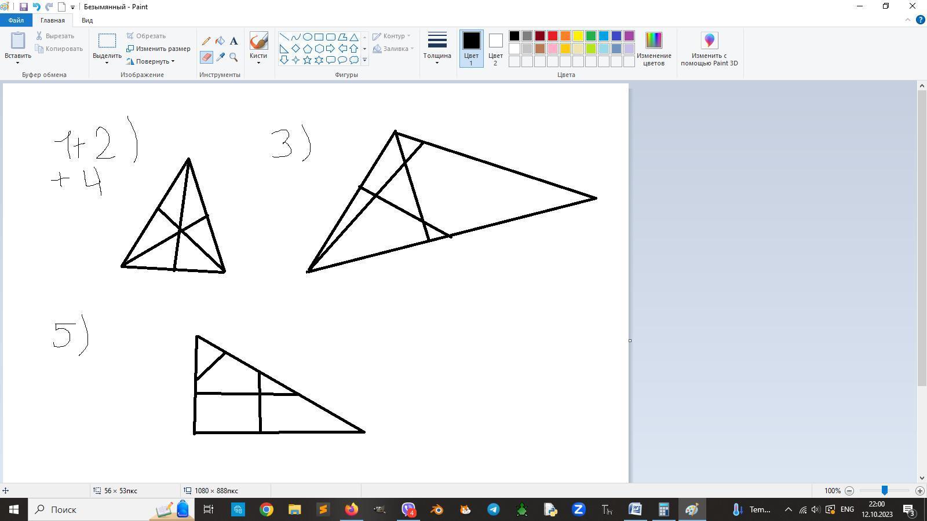Pick the purple color swatch
The height and width of the screenshot is (521, 927).
pyautogui.click(x=629, y=36)
